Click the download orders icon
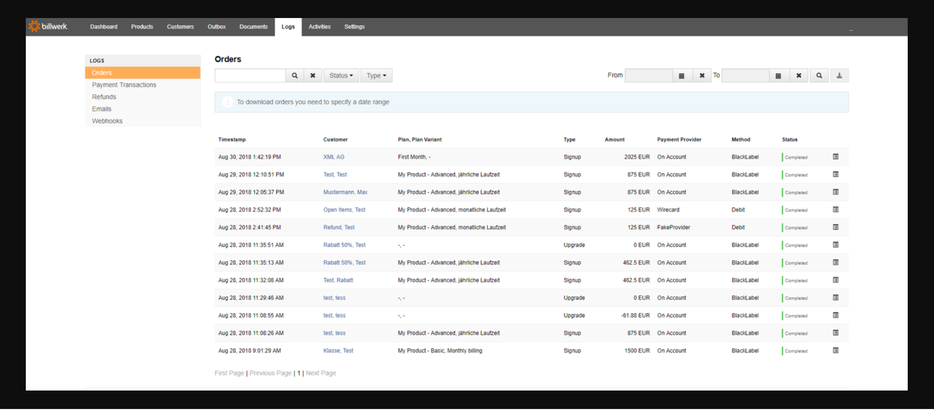934x410 pixels. coord(840,75)
